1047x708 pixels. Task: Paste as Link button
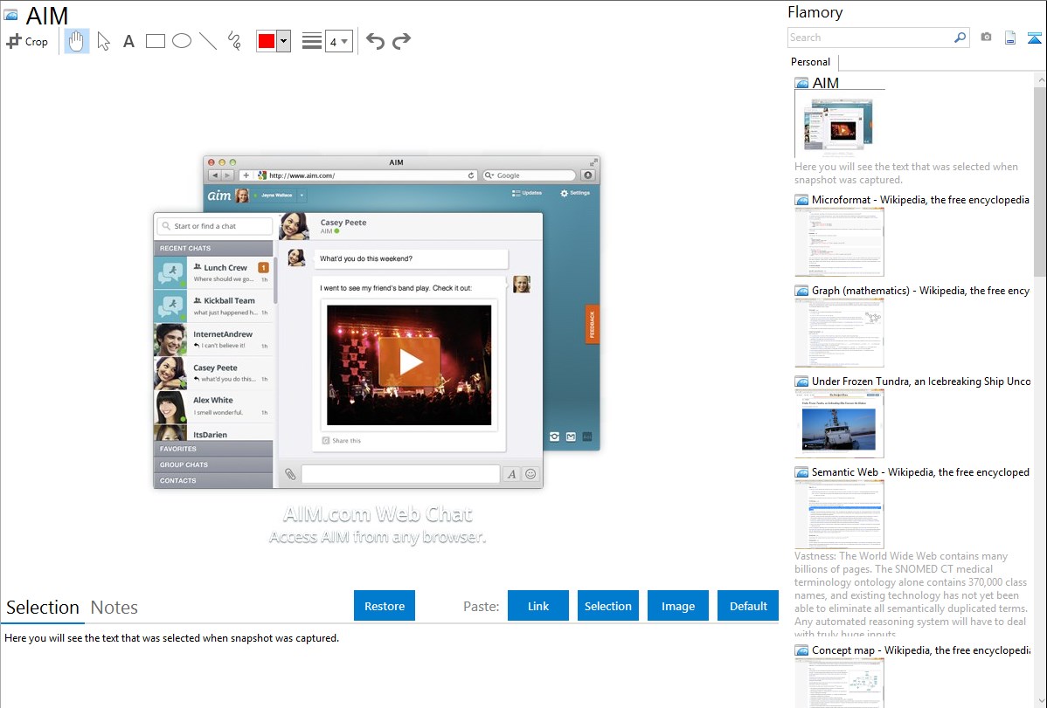[x=538, y=606]
